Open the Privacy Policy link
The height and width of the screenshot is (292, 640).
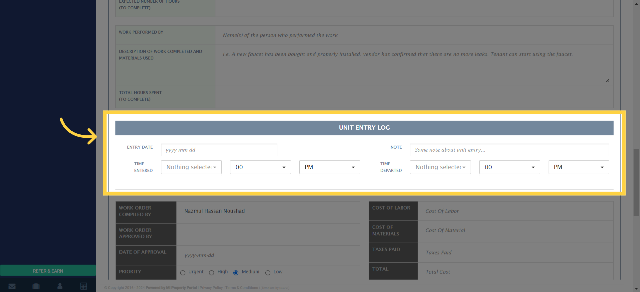(211, 288)
